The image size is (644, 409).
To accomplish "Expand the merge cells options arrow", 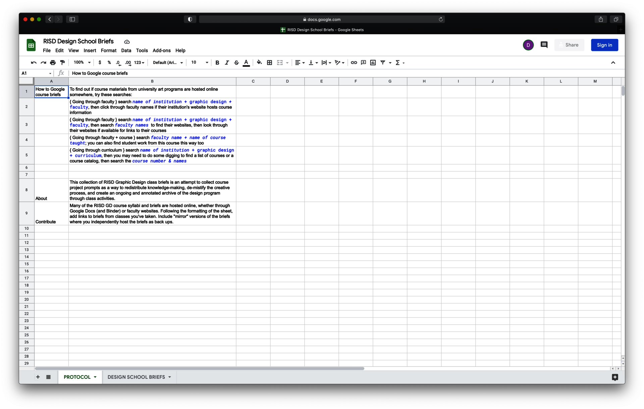I will click(x=287, y=63).
